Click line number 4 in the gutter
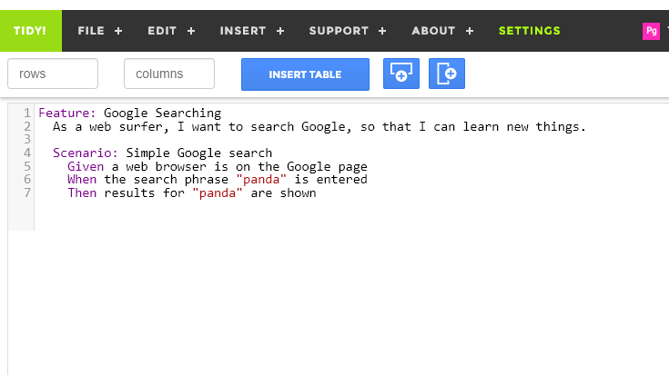The width and height of the screenshot is (669, 375). [x=27, y=153]
